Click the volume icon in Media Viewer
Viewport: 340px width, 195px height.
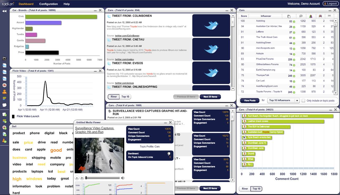pos(122,178)
